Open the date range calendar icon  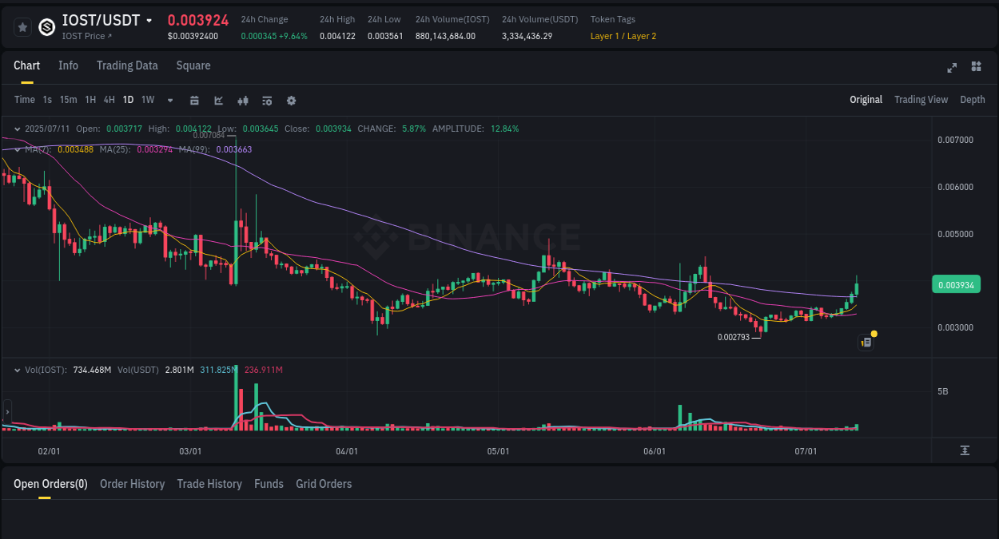(194, 100)
